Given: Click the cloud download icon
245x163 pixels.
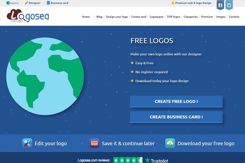Looking at the screenshot, I should [x=170, y=143].
